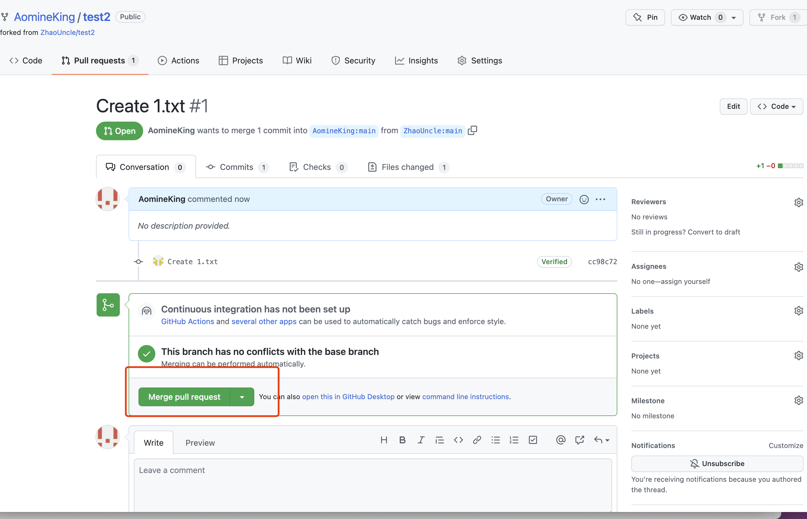Click the italic formatting icon

coord(421,440)
